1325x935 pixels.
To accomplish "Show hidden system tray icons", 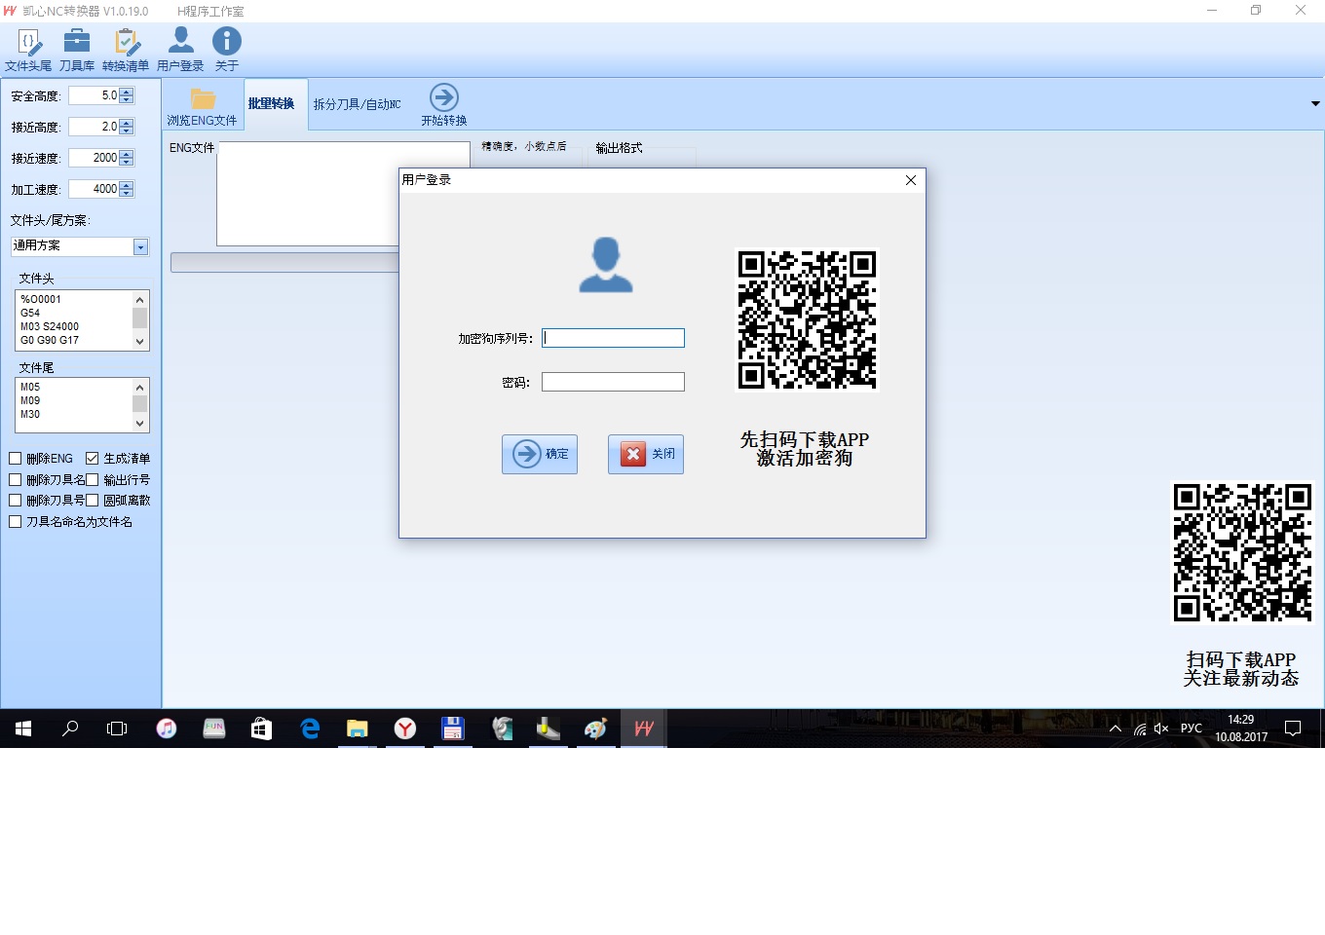I will [x=1116, y=729].
